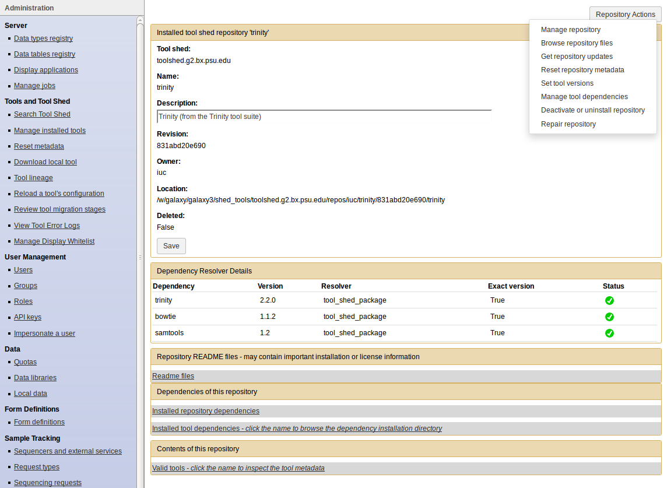The image size is (667, 488).
Task: Click into the Description text field
Action: point(324,117)
